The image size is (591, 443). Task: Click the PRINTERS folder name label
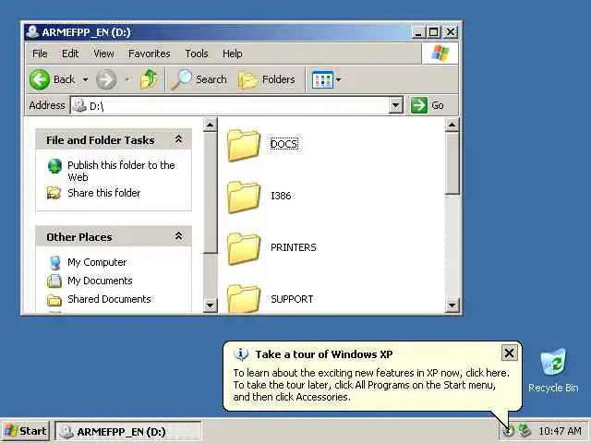(x=294, y=247)
